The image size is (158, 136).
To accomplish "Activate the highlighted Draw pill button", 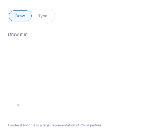I will click(20, 16).
